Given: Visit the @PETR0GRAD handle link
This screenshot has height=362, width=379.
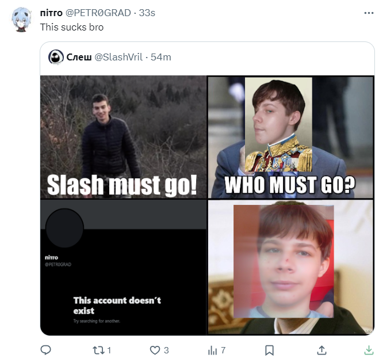Looking at the screenshot, I should point(98,13).
